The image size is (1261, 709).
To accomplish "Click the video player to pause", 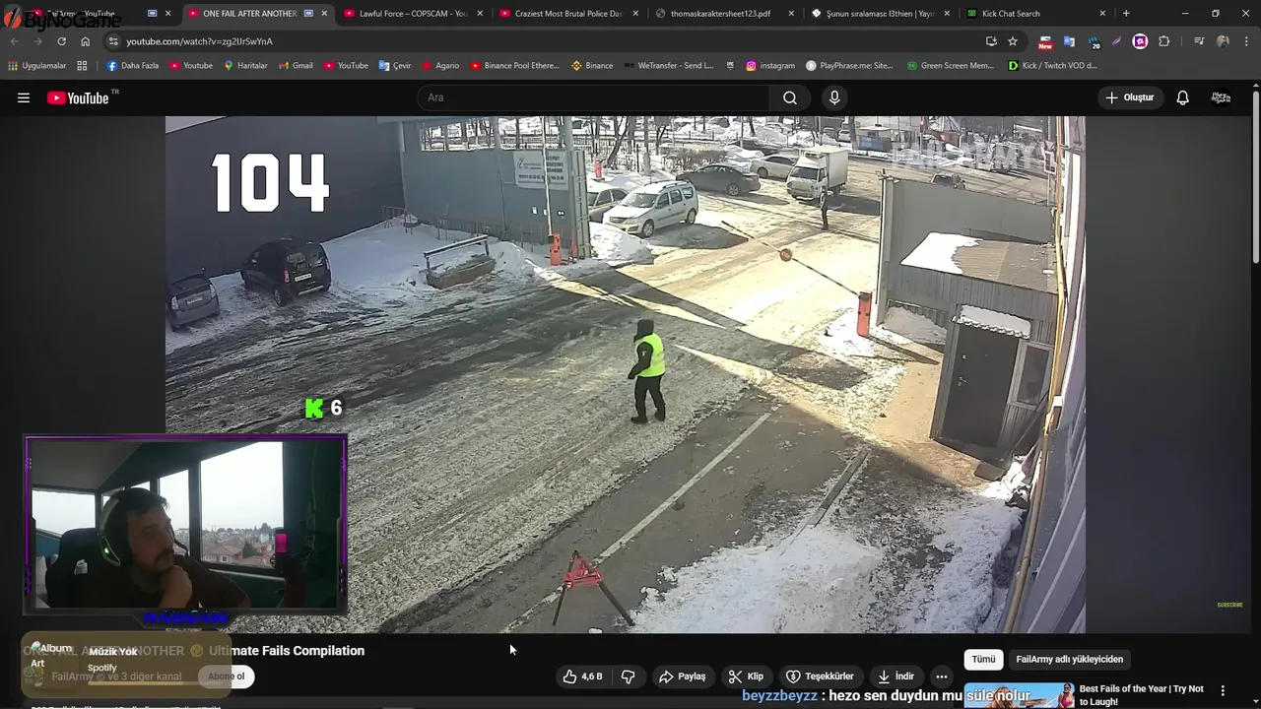I will (x=625, y=374).
